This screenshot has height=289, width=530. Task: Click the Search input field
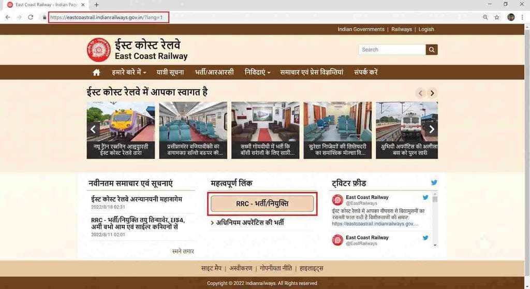coord(392,50)
